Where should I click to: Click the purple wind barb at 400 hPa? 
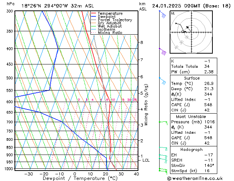(163, 51)
